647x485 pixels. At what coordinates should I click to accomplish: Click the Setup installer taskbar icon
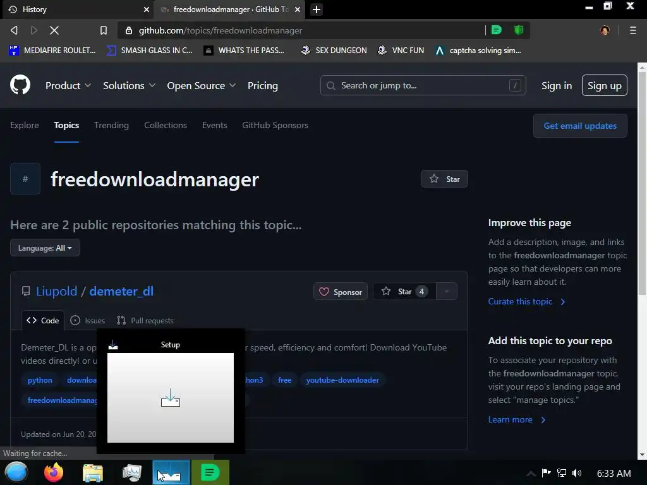171,472
